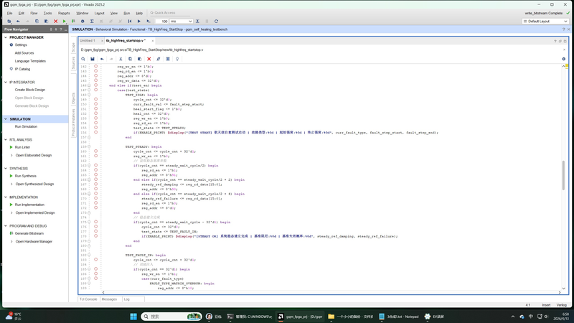
Task: Click simulation time value field 100
Action: tap(161, 22)
